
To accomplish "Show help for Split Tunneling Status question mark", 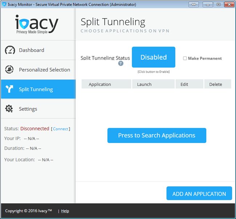I will tap(121, 63).
